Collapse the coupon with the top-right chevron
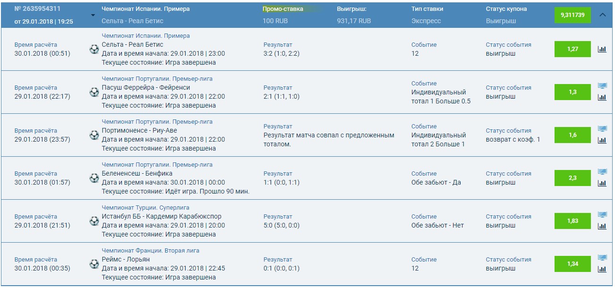This screenshot has height=288, width=615. coord(603,15)
